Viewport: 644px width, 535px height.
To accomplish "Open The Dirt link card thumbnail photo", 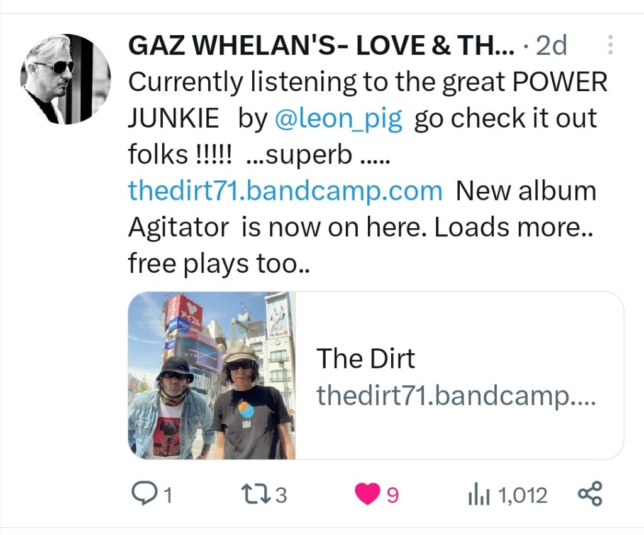I will coord(212,375).
